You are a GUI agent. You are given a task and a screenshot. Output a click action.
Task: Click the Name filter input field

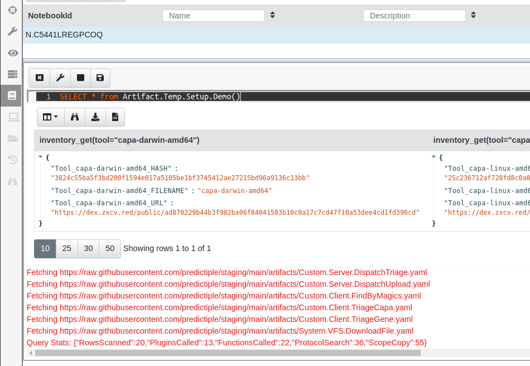(x=214, y=16)
